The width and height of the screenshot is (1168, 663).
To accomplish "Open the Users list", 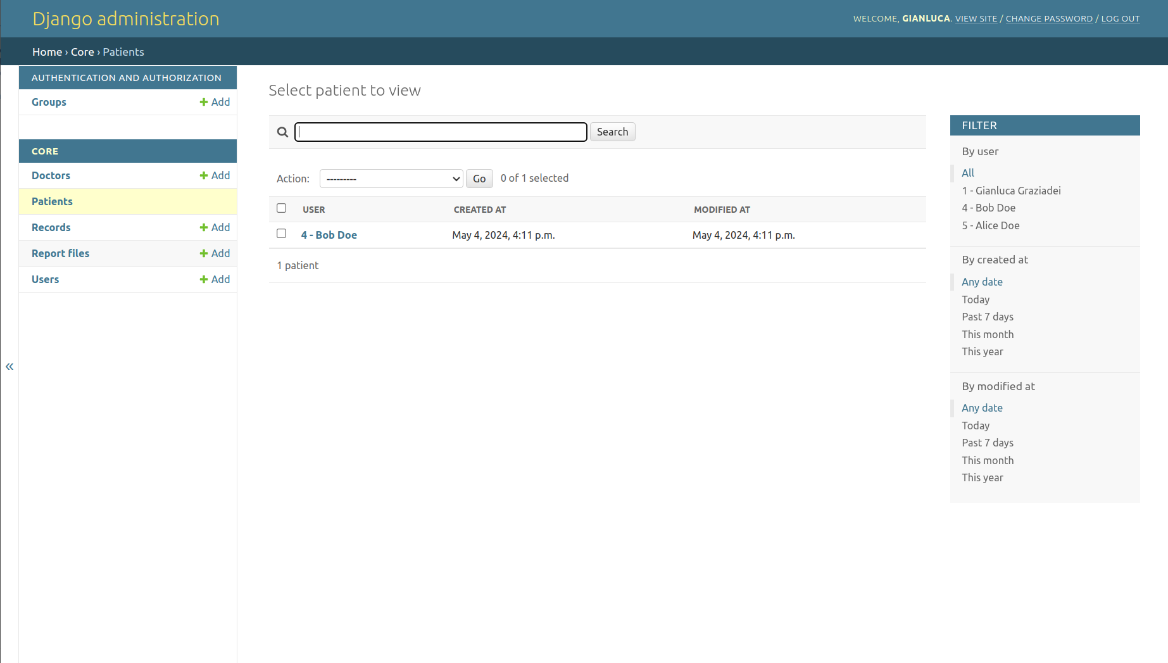I will [45, 279].
